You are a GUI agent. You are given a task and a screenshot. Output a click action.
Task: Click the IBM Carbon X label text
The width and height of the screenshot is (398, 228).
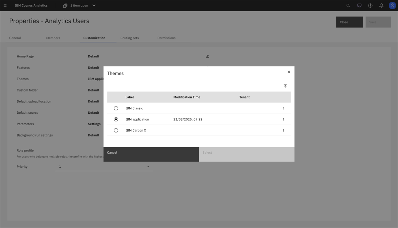click(136, 130)
